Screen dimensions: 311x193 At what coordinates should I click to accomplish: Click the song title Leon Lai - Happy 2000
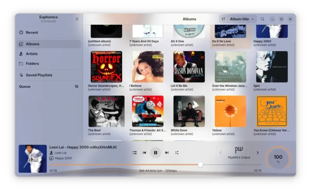pyautogui.click(x=83, y=147)
